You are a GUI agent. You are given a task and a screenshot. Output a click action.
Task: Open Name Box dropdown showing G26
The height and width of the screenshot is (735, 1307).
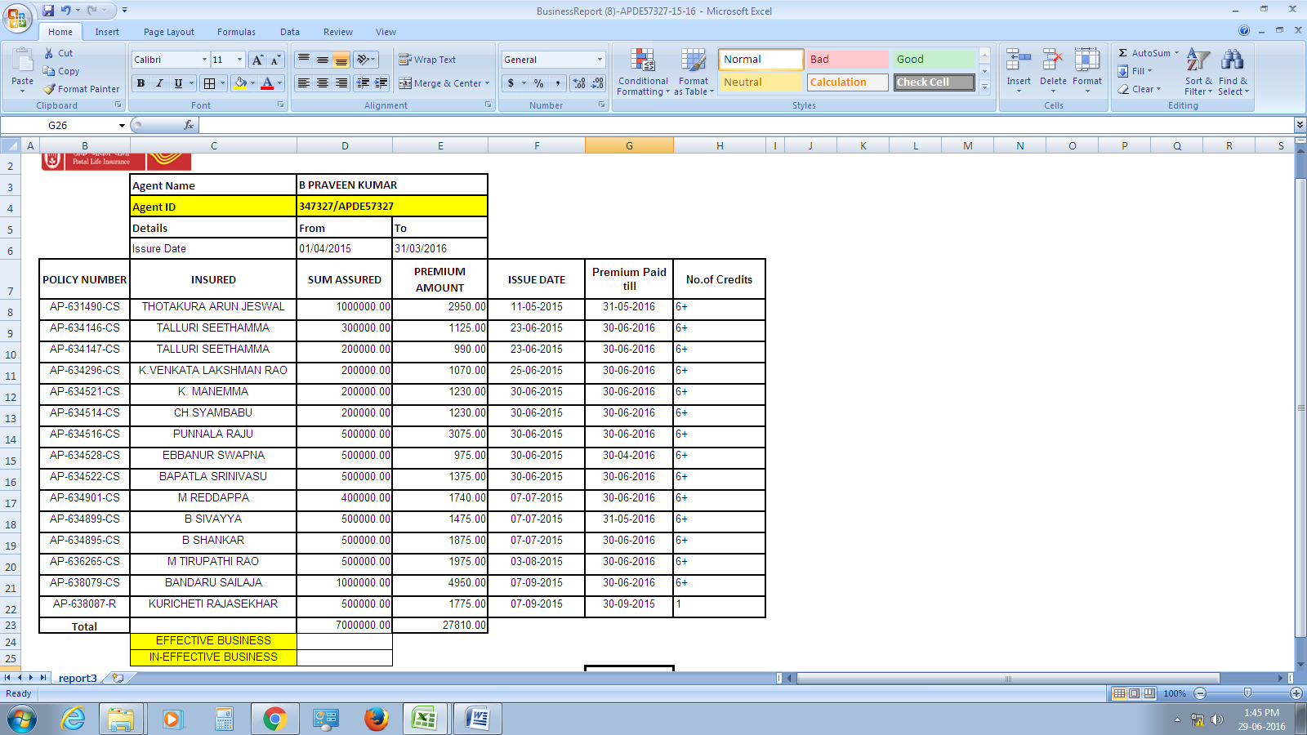pyautogui.click(x=122, y=125)
